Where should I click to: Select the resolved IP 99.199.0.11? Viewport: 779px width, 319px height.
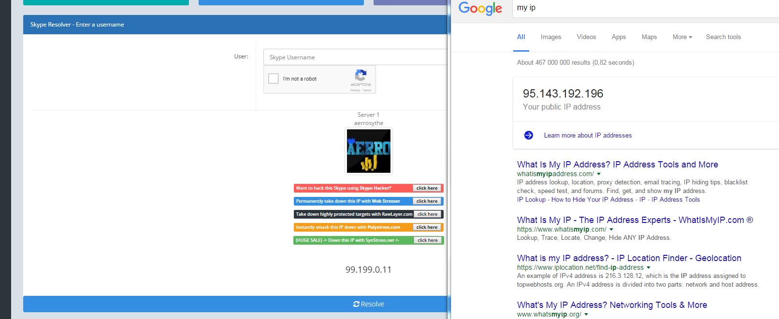point(368,270)
